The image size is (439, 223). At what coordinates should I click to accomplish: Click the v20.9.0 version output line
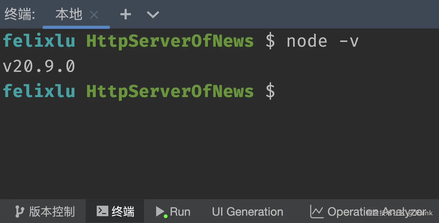tap(39, 66)
